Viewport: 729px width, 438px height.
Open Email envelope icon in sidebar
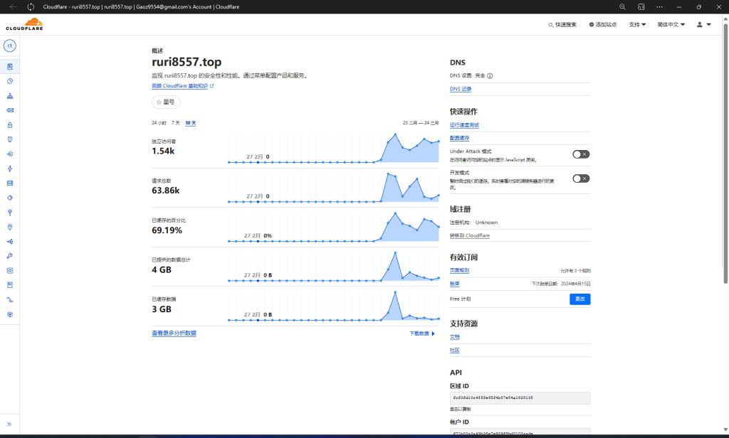click(10, 110)
